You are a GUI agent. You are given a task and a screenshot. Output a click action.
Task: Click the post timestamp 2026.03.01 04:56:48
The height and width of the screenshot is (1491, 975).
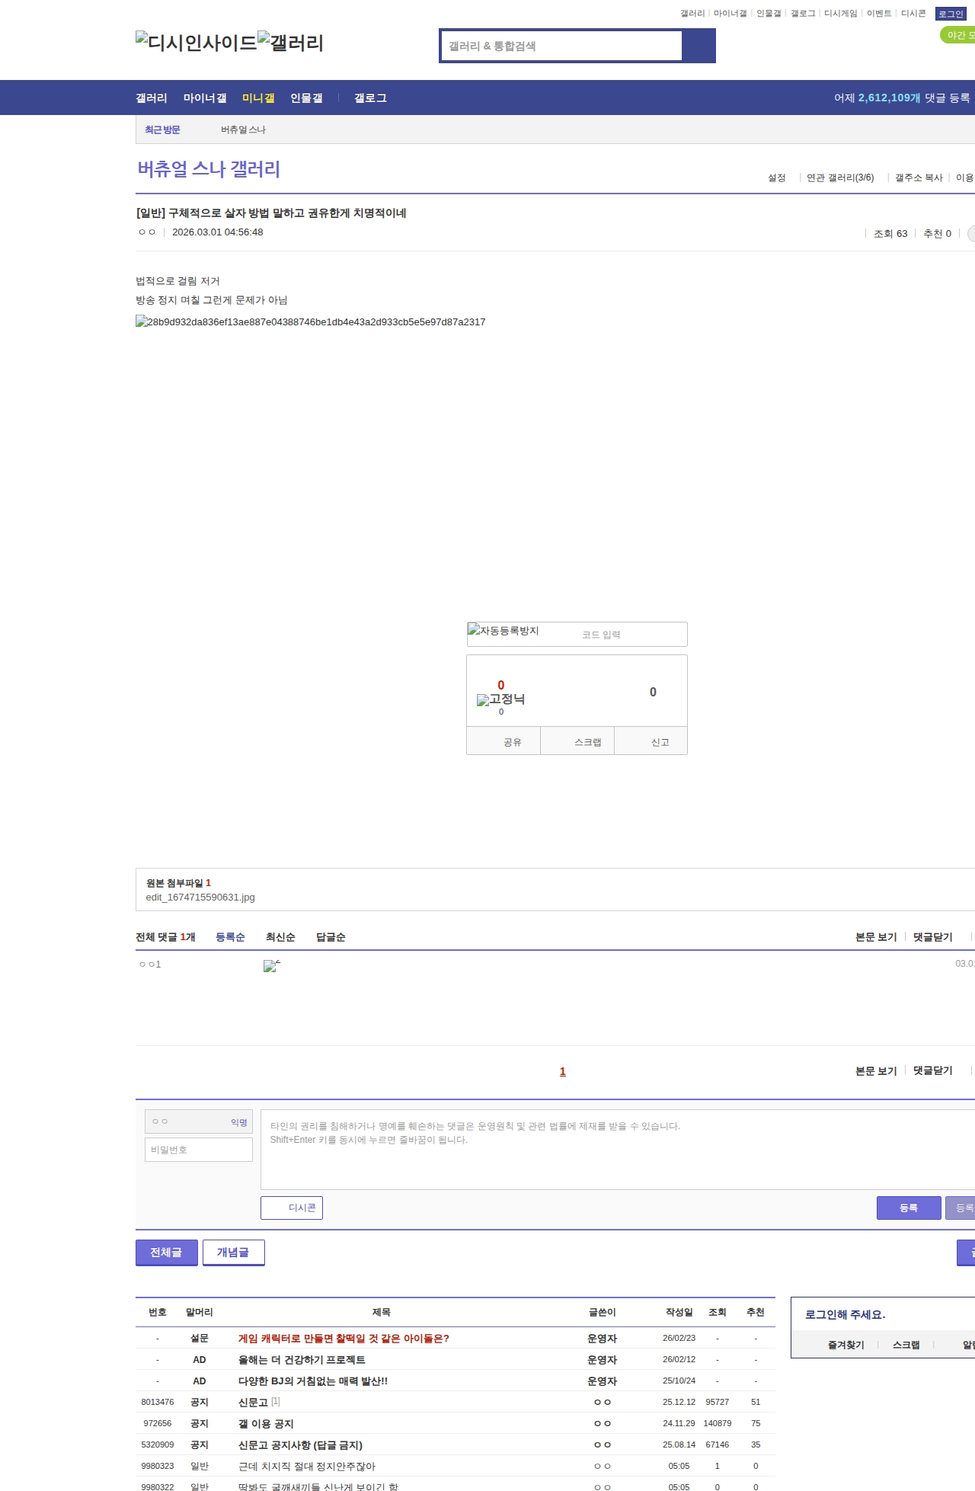(x=217, y=232)
